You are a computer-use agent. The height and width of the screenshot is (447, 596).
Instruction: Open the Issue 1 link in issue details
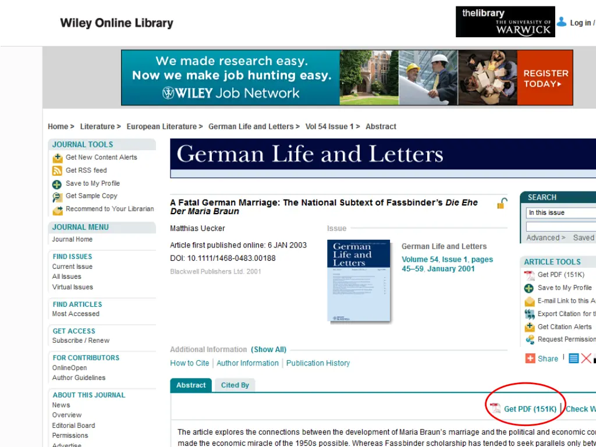click(455, 259)
